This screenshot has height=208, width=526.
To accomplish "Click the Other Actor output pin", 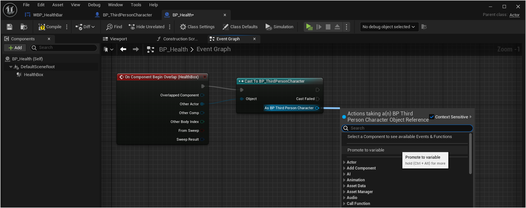I will pos(202,104).
